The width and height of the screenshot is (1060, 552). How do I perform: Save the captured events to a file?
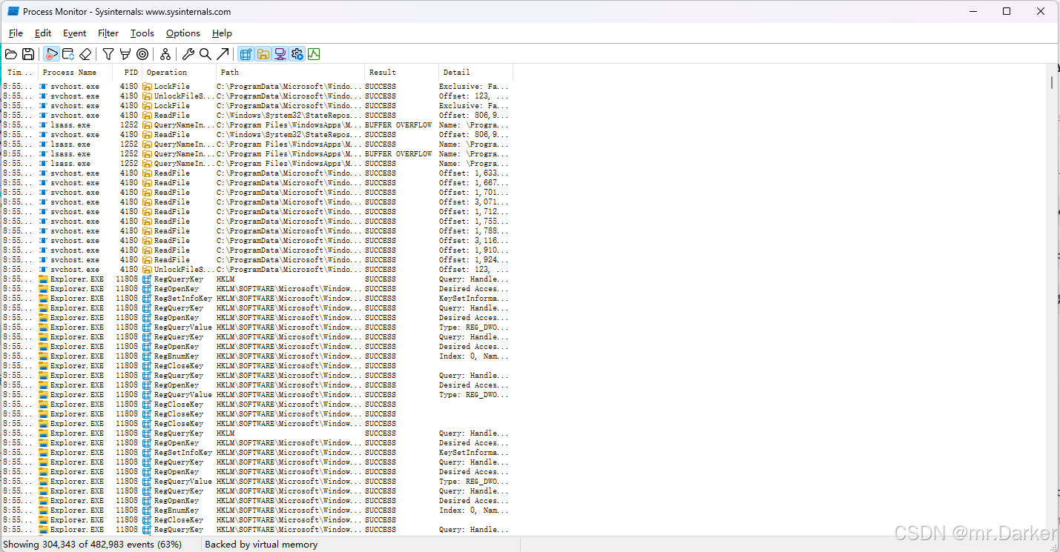(27, 53)
